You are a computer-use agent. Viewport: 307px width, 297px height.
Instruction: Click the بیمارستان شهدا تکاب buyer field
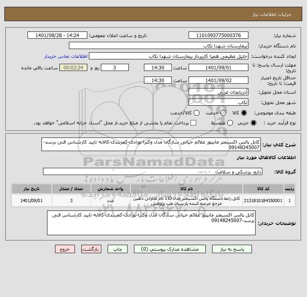click(159, 45)
